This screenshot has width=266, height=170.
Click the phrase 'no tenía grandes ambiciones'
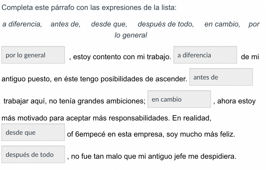point(96,101)
